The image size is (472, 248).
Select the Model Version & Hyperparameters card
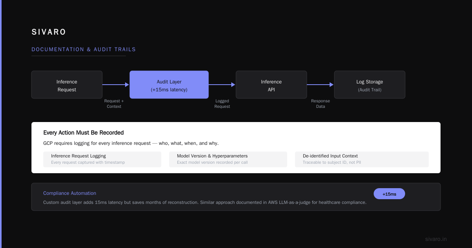click(228, 159)
